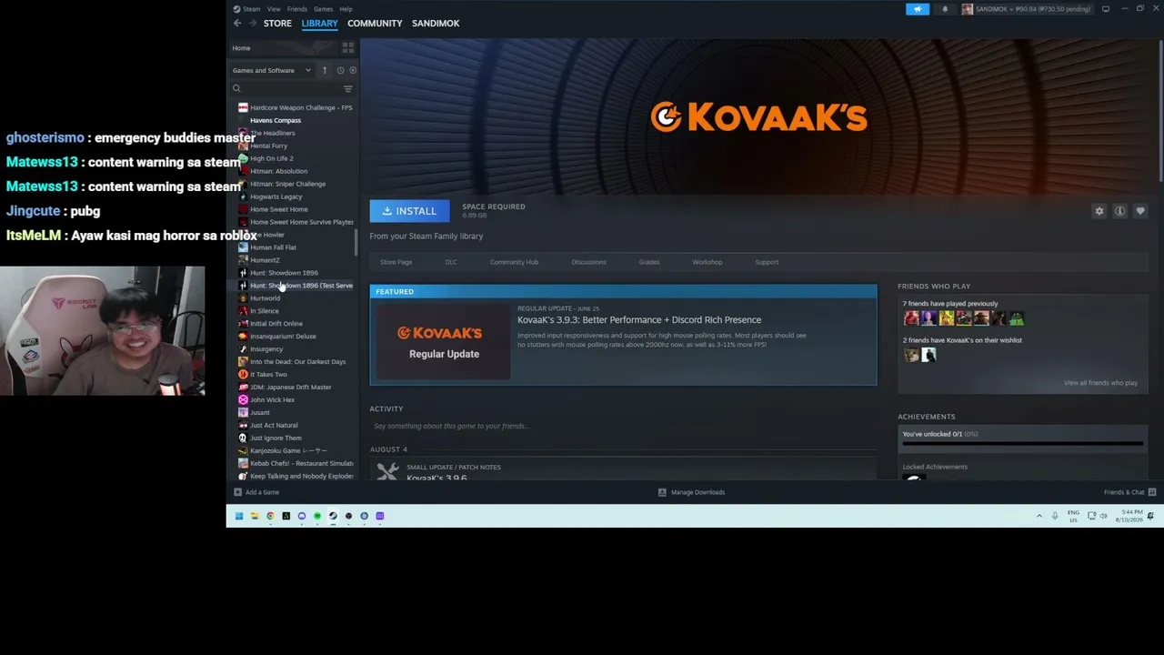Open Big Picture mode monitor icon
This screenshot has width=1164, height=655.
coord(1106,9)
